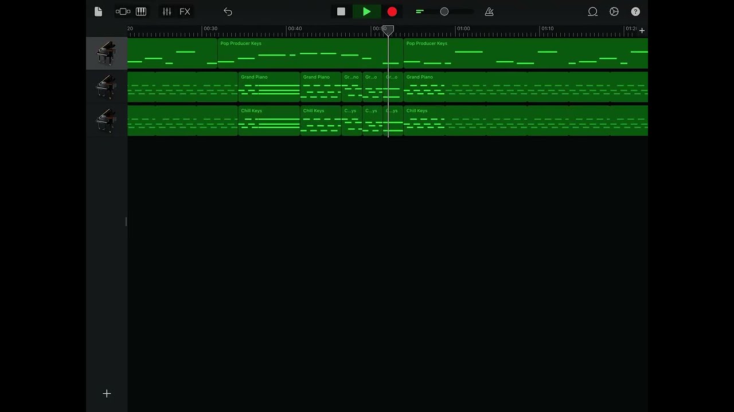Add a new track
734x412 pixels.
tap(107, 394)
